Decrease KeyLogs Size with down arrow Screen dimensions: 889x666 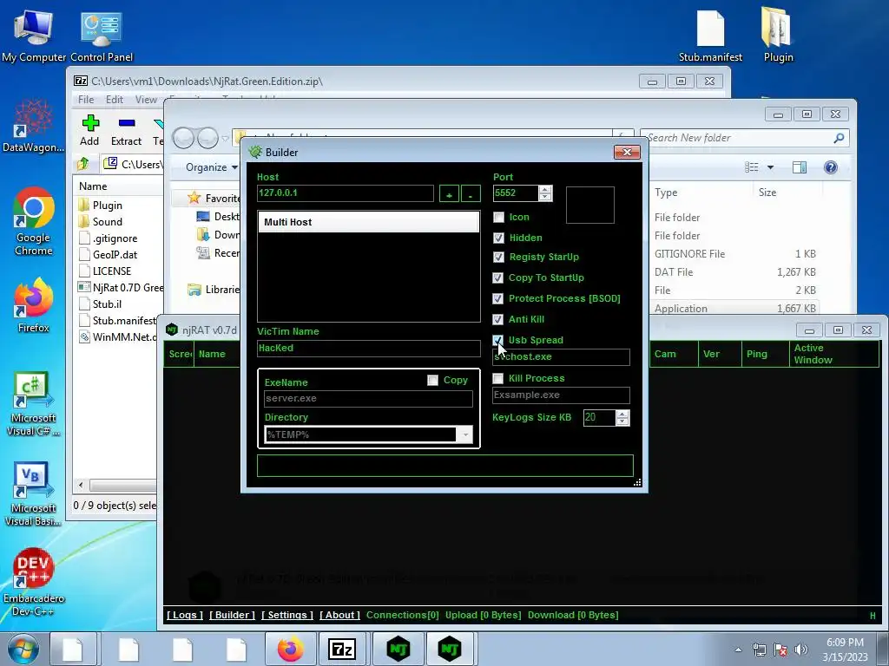pos(622,422)
